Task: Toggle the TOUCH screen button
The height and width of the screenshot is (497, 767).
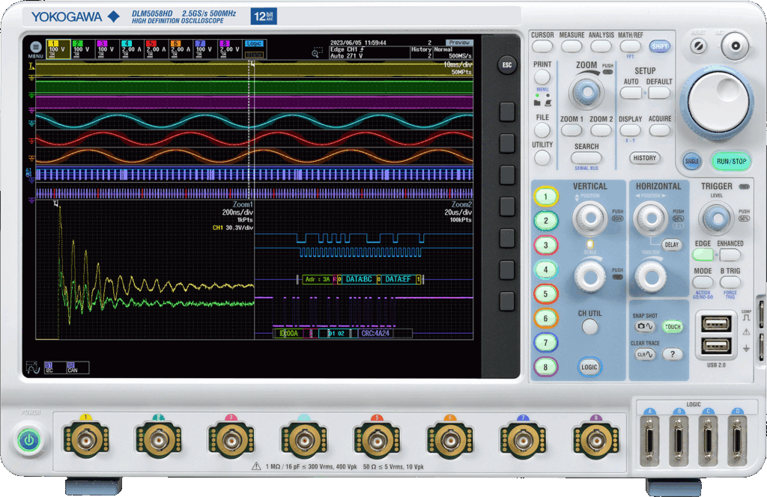Action: [x=672, y=327]
